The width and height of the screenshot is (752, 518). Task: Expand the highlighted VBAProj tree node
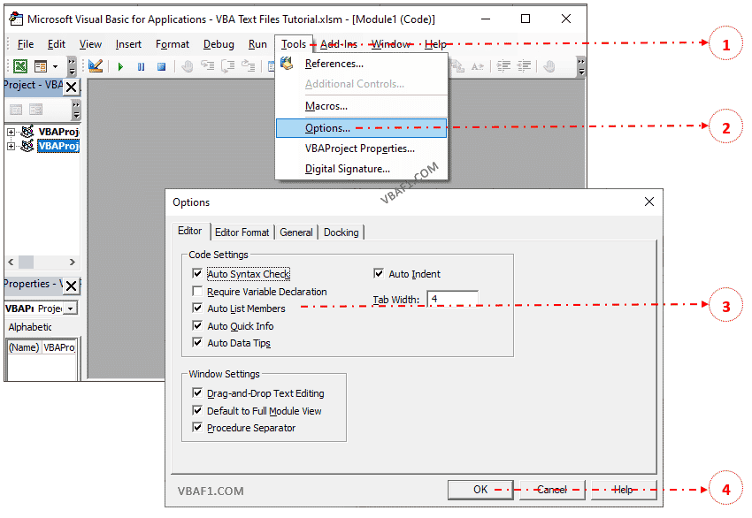[11, 146]
